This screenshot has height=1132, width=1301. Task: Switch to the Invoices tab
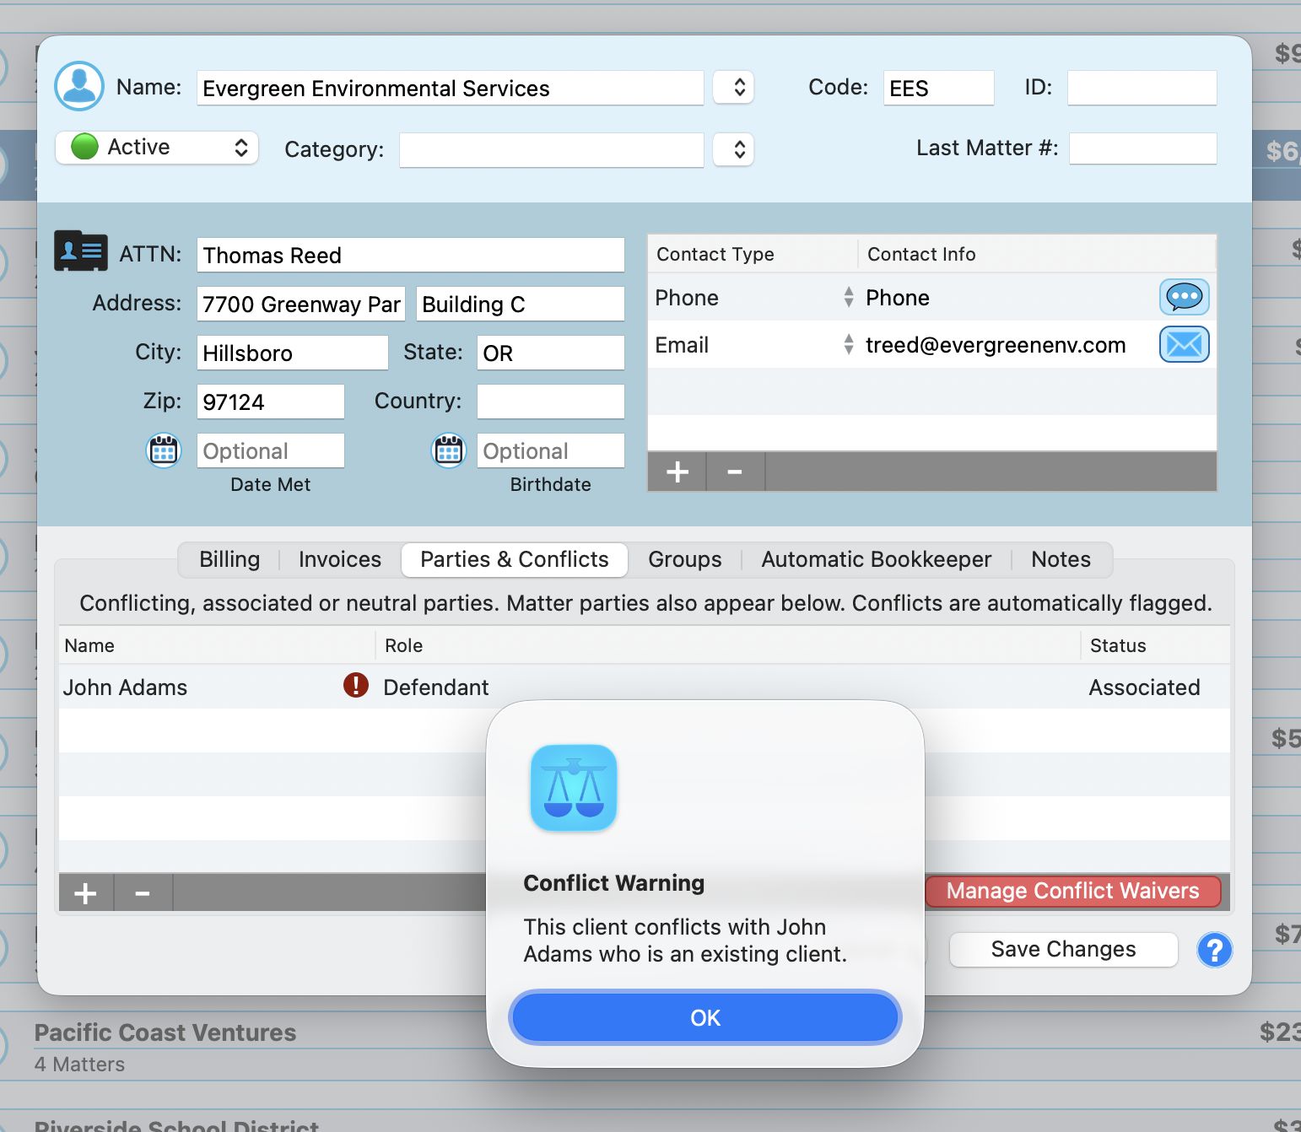[x=338, y=559]
